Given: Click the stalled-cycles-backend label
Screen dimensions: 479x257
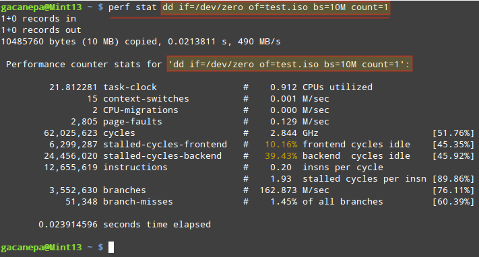Looking at the screenshot, I should pyautogui.click(x=162, y=156).
